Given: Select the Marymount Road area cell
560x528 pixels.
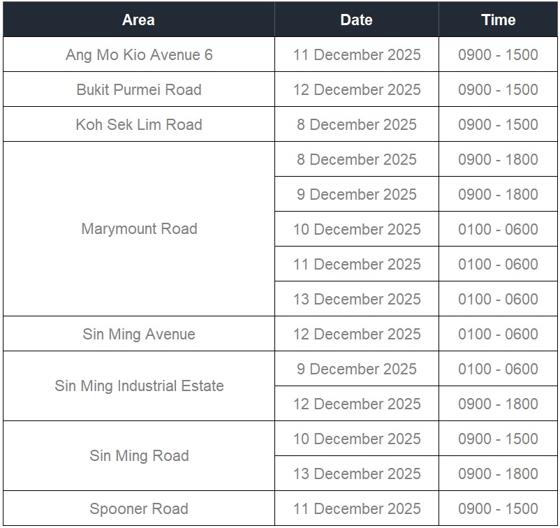Looking at the screenshot, I should 139,229.
